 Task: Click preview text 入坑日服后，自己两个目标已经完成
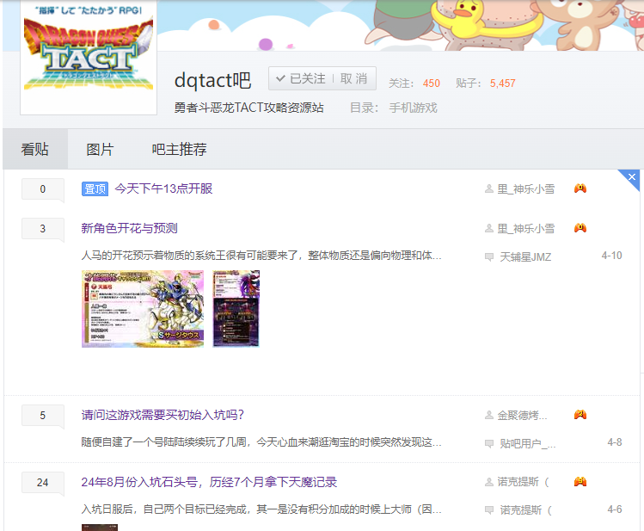point(261,509)
